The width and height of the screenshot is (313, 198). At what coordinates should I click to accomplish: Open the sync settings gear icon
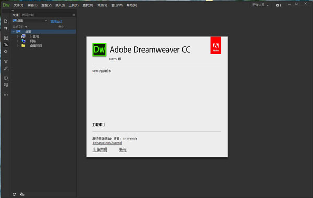[x=278, y=5]
